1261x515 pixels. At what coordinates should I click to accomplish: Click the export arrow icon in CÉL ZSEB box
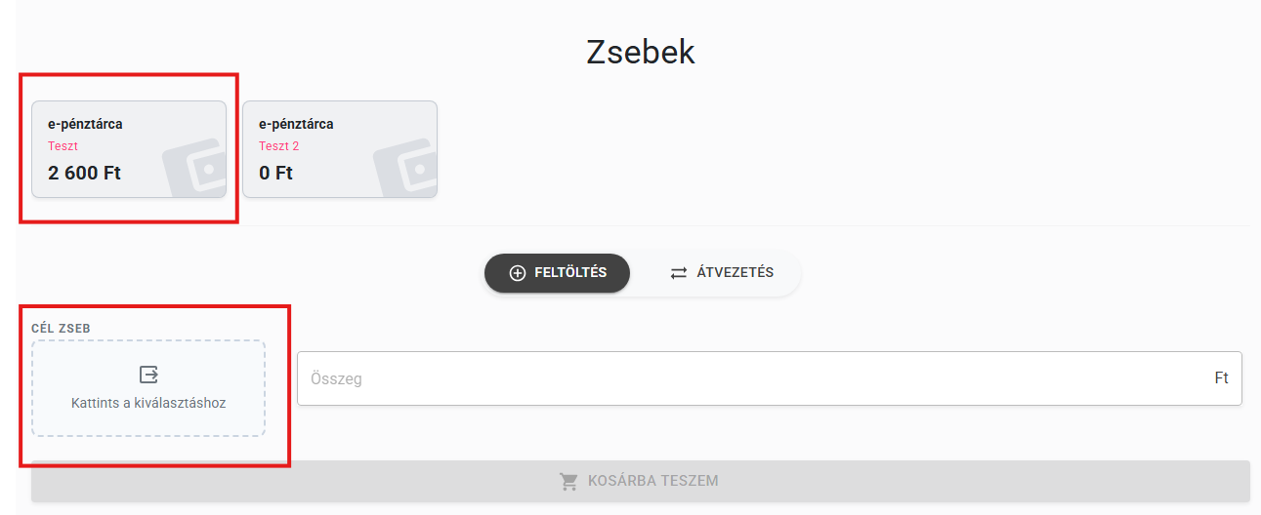click(x=148, y=375)
